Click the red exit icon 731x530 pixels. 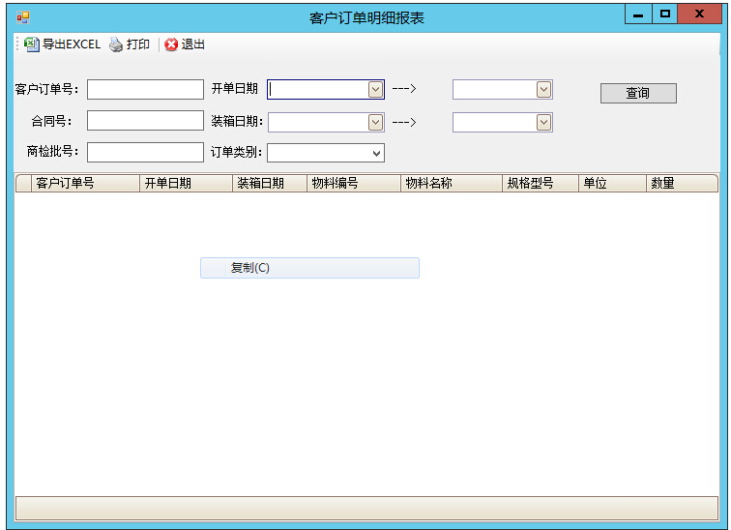point(171,44)
